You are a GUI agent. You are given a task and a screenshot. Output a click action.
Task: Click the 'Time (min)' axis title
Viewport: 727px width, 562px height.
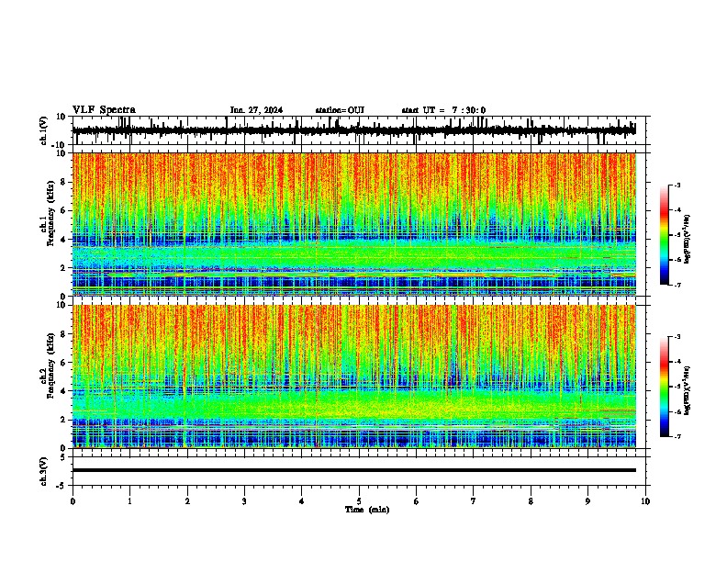pyautogui.click(x=367, y=510)
